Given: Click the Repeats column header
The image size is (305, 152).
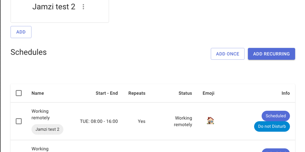Looking at the screenshot, I should (137, 93).
